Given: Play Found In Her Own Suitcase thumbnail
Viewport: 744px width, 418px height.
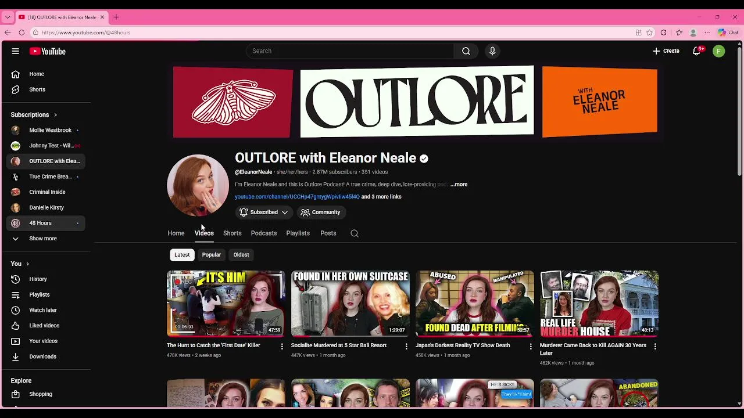Looking at the screenshot, I should (350, 304).
